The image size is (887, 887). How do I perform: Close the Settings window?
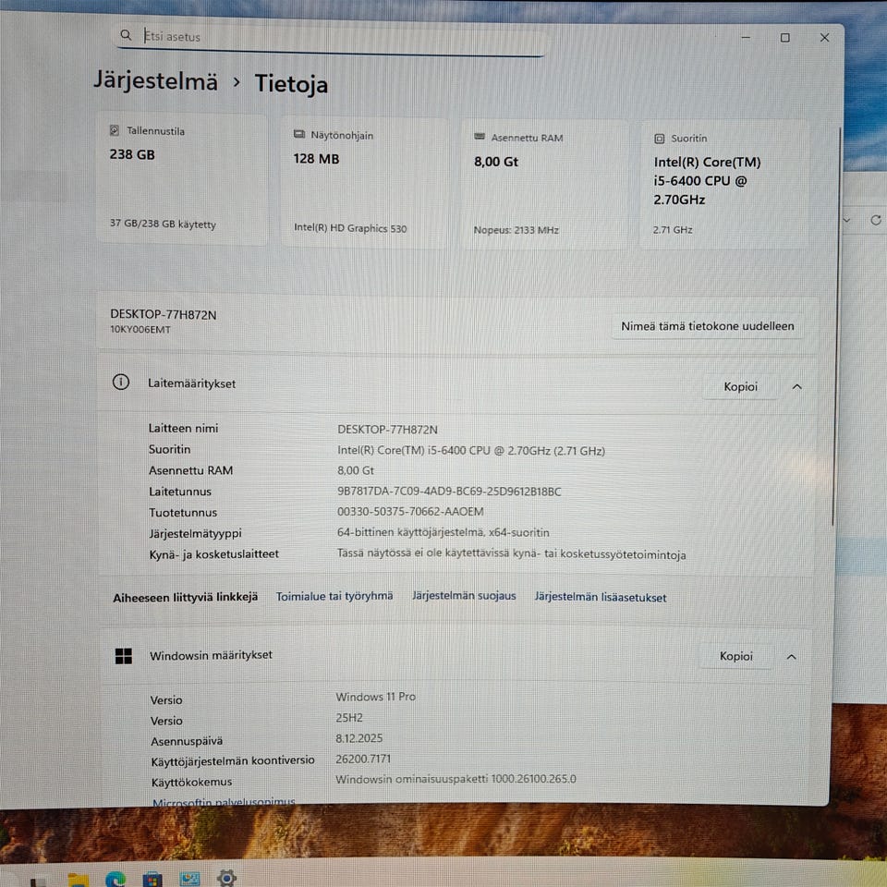point(825,37)
